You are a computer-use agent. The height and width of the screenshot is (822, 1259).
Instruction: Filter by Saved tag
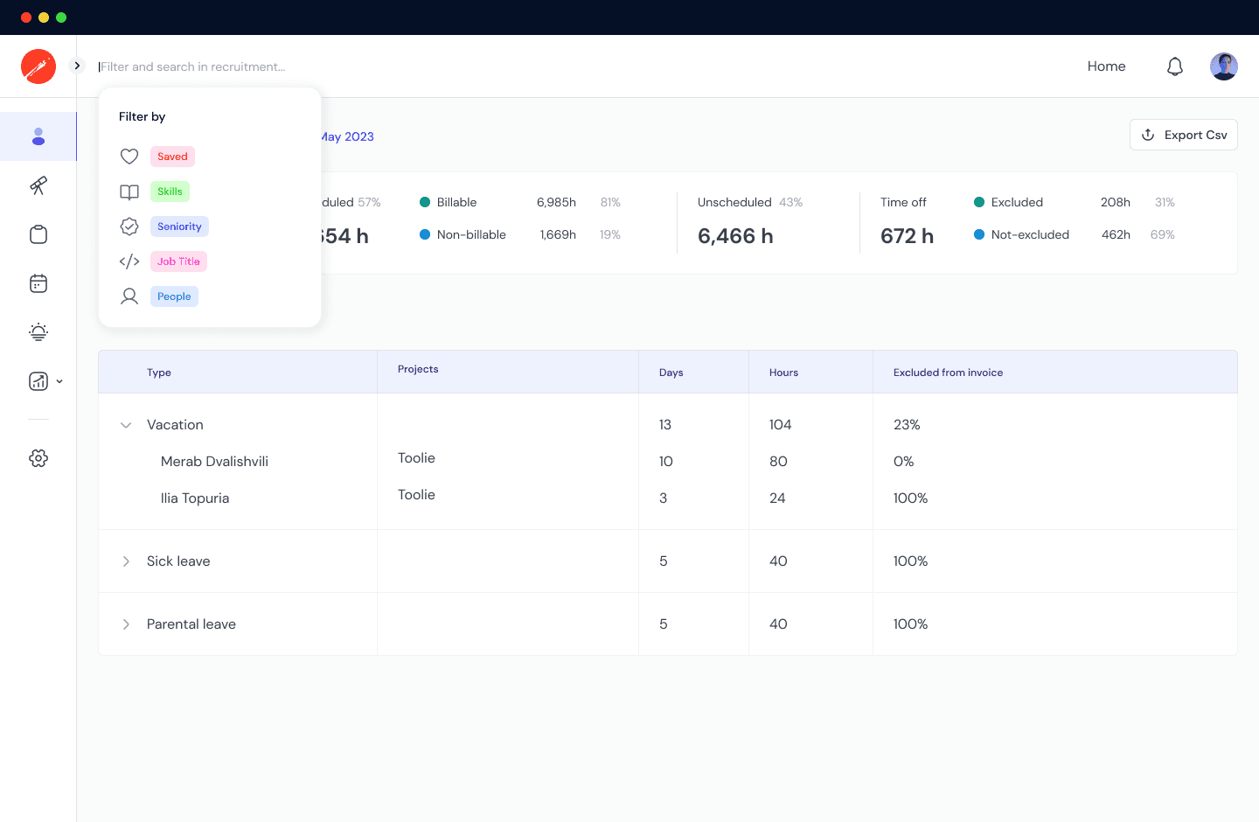click(x=172, y=157)
